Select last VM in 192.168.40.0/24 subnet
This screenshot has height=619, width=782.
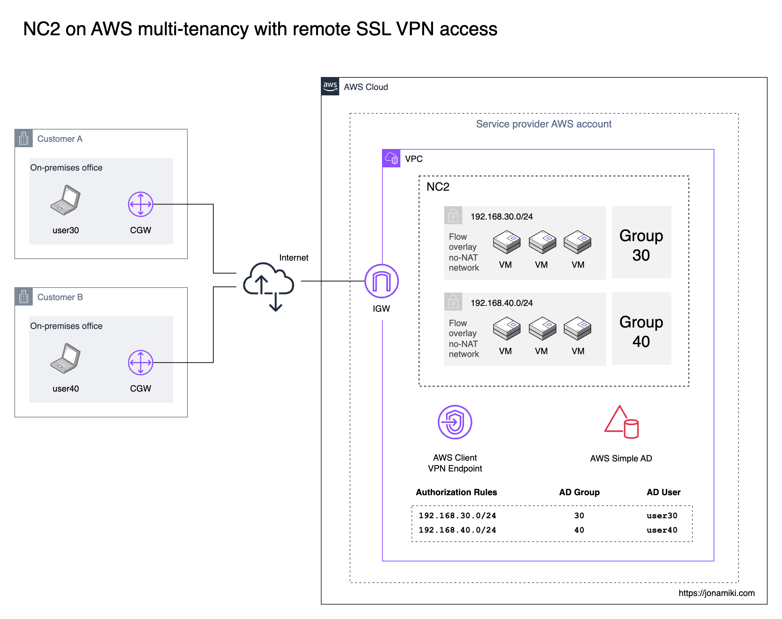click(577, 328)
